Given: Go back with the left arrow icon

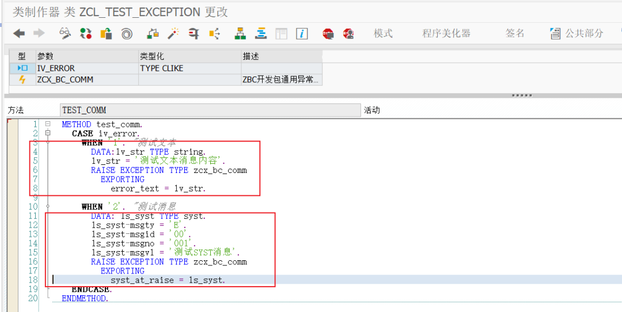Looking at the screenshot, I should click(x=19, y=33).
